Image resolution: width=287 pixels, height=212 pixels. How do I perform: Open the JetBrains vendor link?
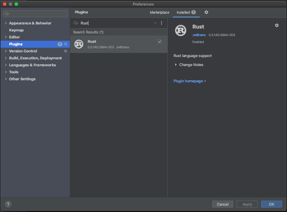coord(199,35)
